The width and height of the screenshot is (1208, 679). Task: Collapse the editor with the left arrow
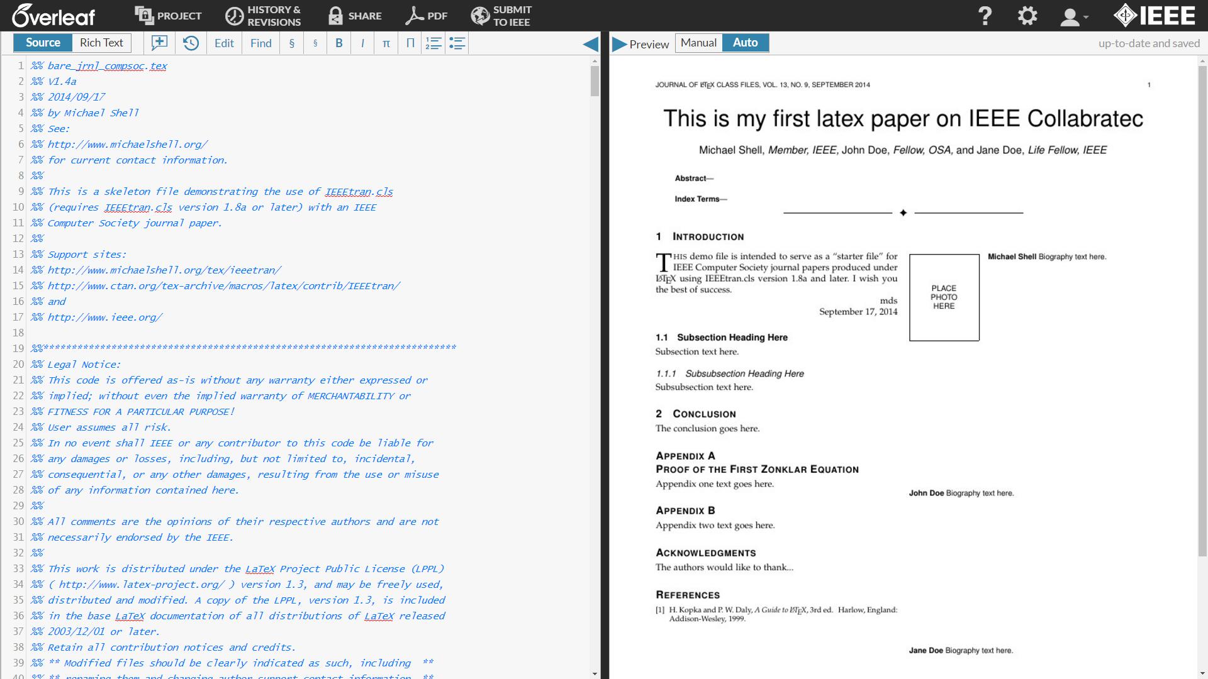(x=590, y=43)
